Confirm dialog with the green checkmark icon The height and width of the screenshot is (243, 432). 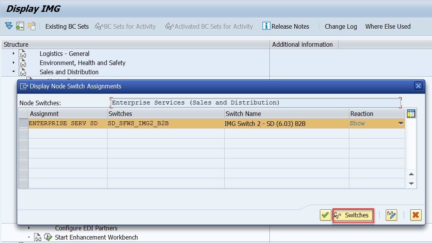[x=325, y=215]
